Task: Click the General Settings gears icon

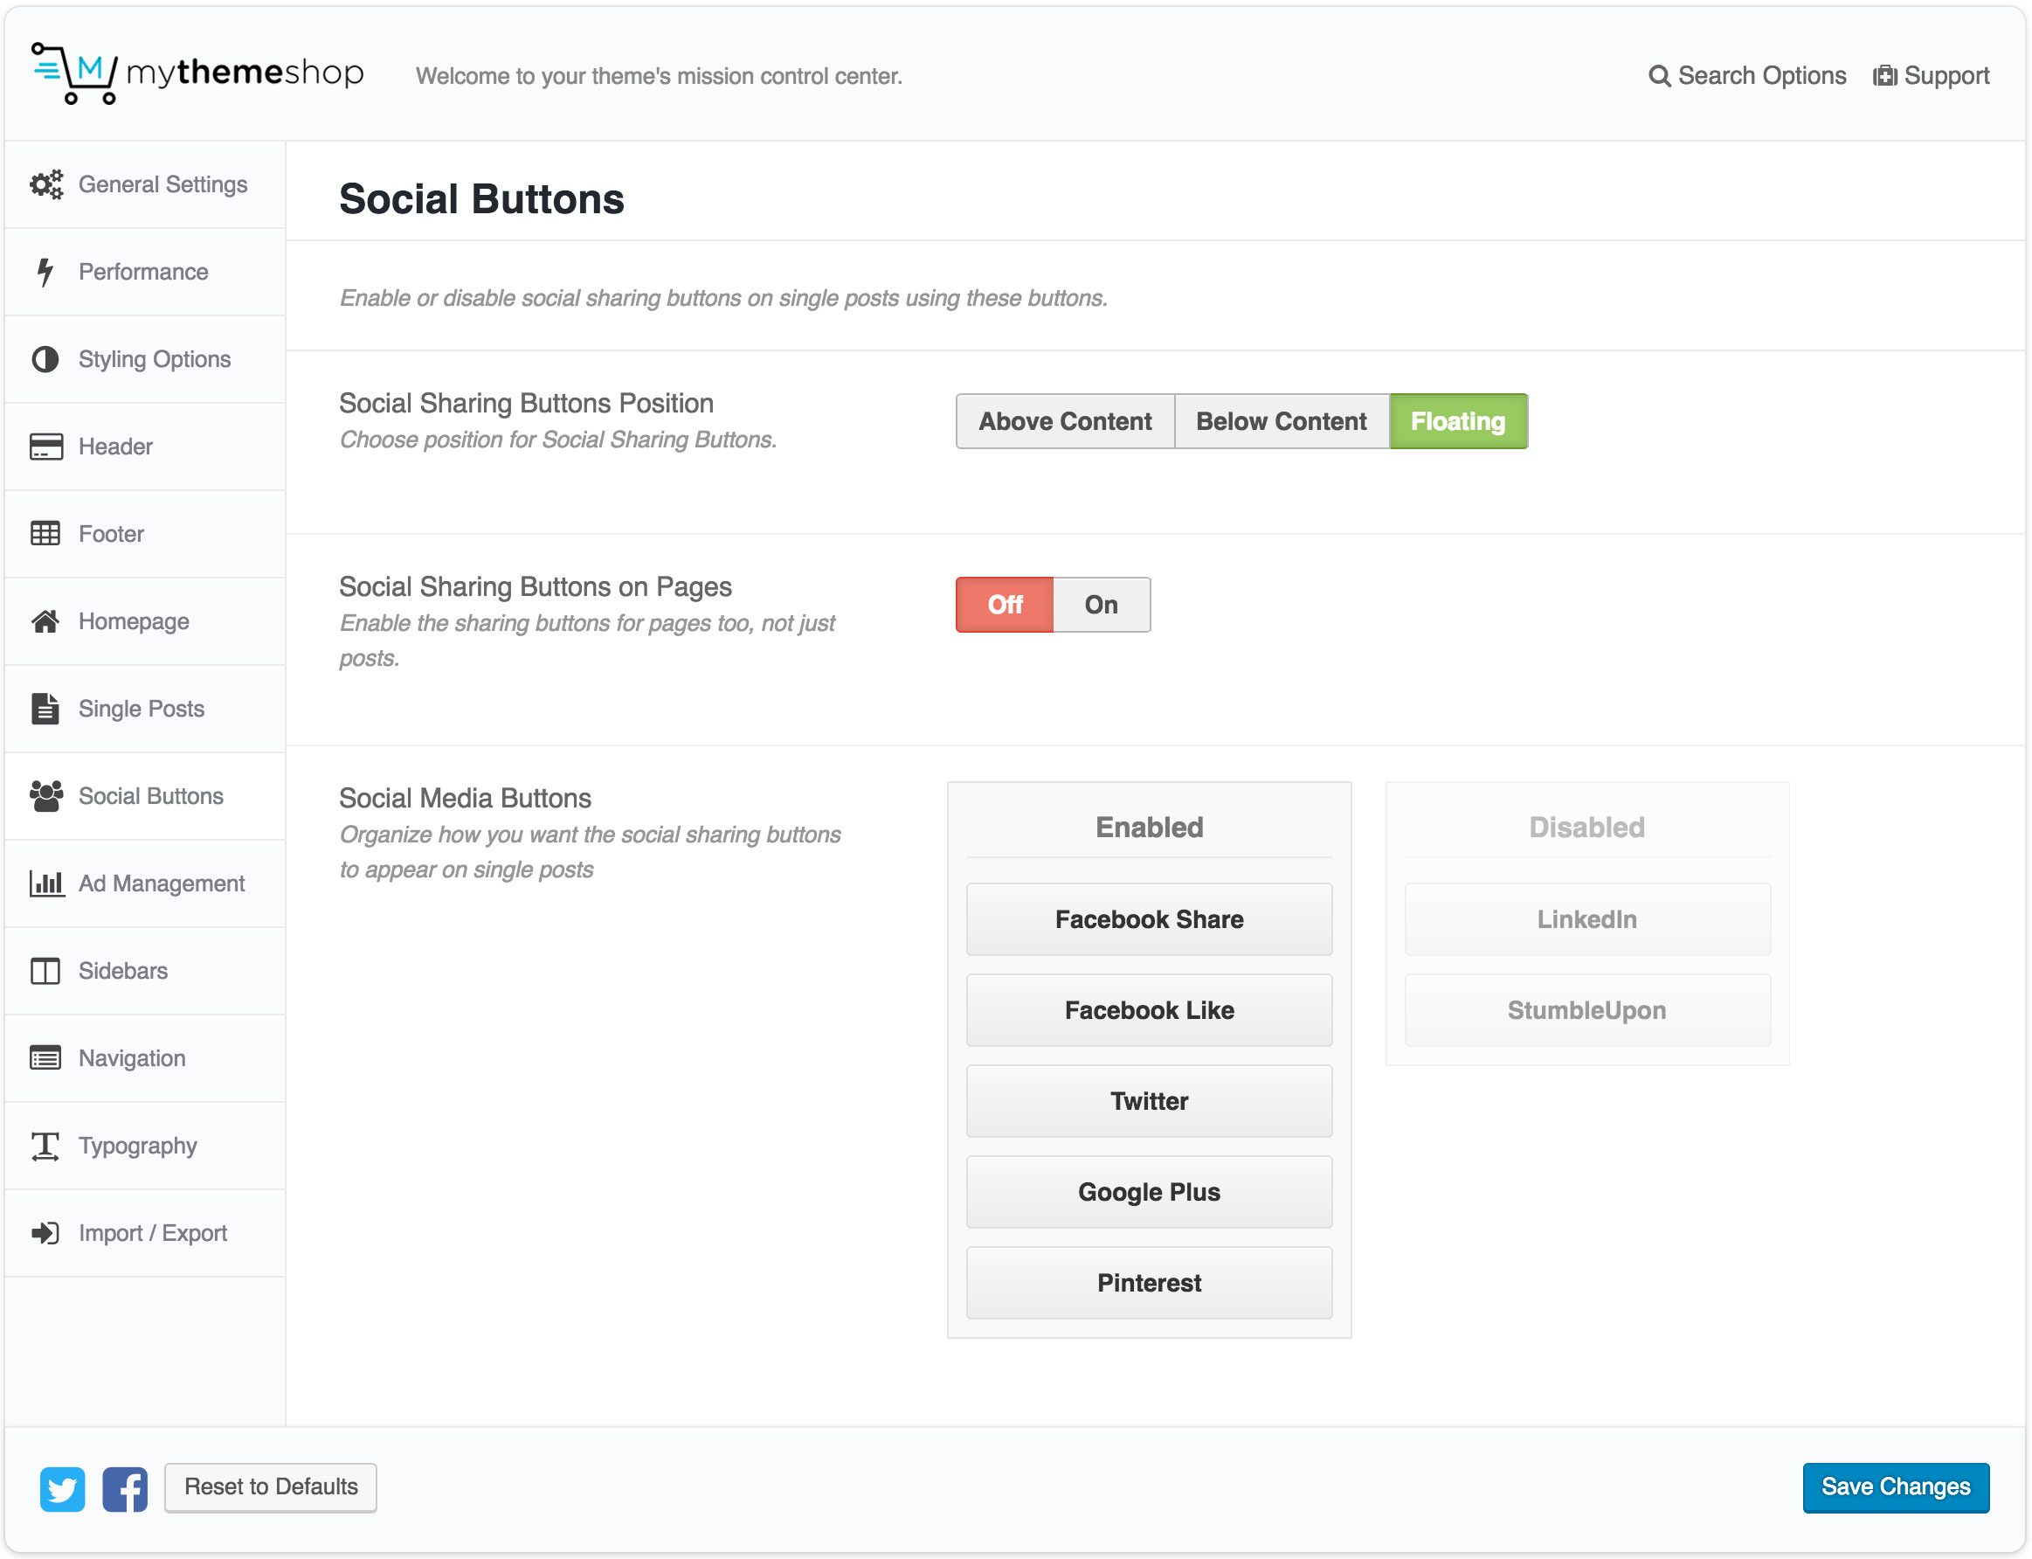Action: pos(45,184)
